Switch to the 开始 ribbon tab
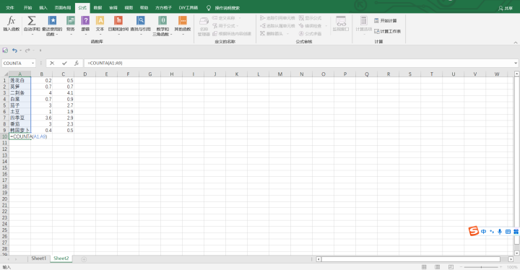This screenshot has width=520, height=270. click(28, 8)
